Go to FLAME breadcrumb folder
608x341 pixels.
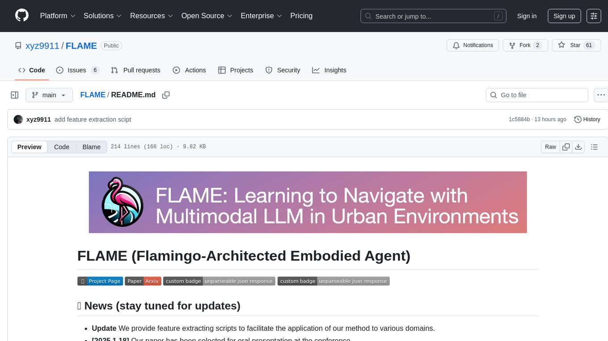[93, 95]
